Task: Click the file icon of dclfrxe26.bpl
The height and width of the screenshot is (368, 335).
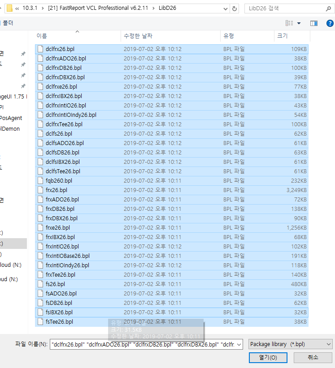Action: pos(40,86)
